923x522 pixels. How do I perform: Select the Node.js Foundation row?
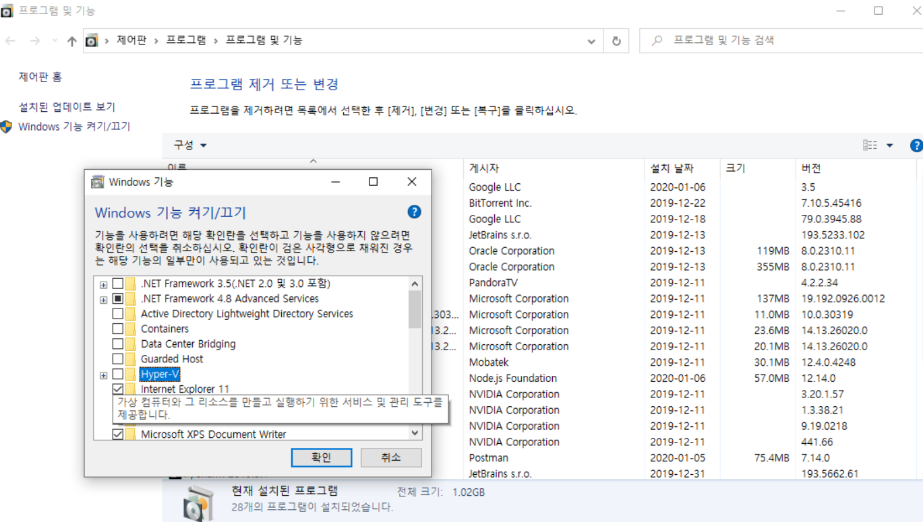(513, 379)
